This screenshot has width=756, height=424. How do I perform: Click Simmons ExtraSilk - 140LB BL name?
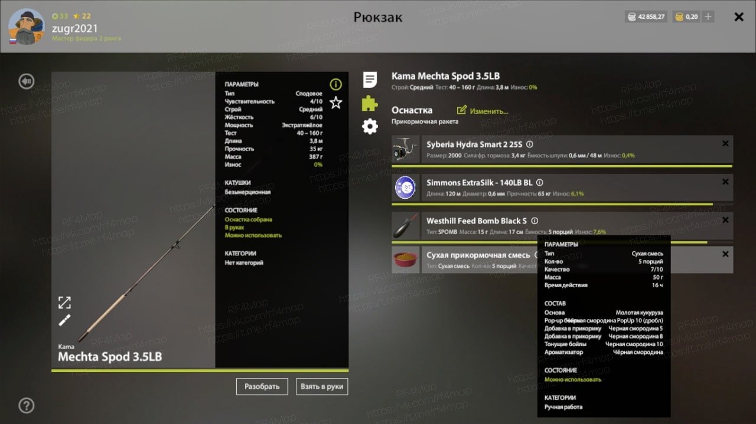(480, 183)
